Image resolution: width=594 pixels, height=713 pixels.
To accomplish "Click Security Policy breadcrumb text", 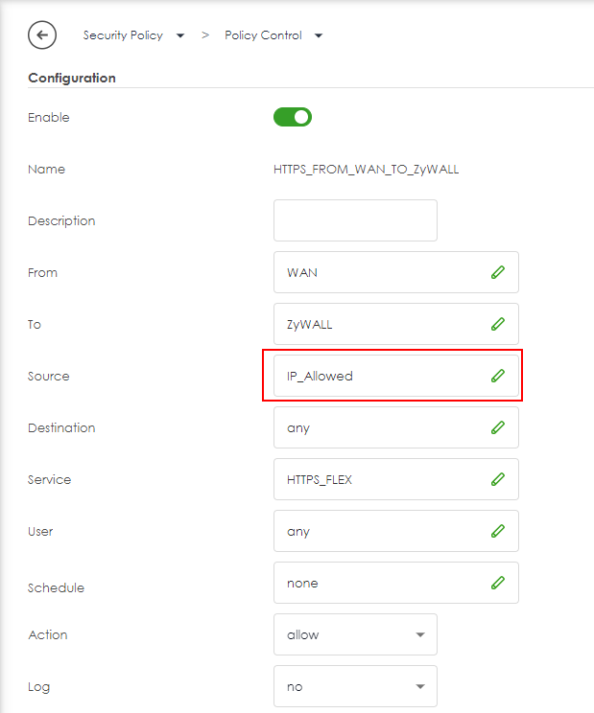I will pos(122,35).
